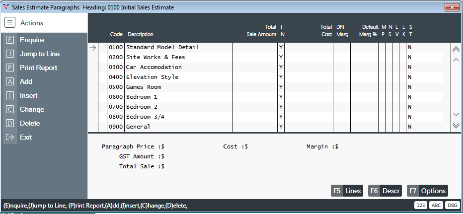Switch to the 123 input mode indicator
463x214 pixels.
point(420,206)
